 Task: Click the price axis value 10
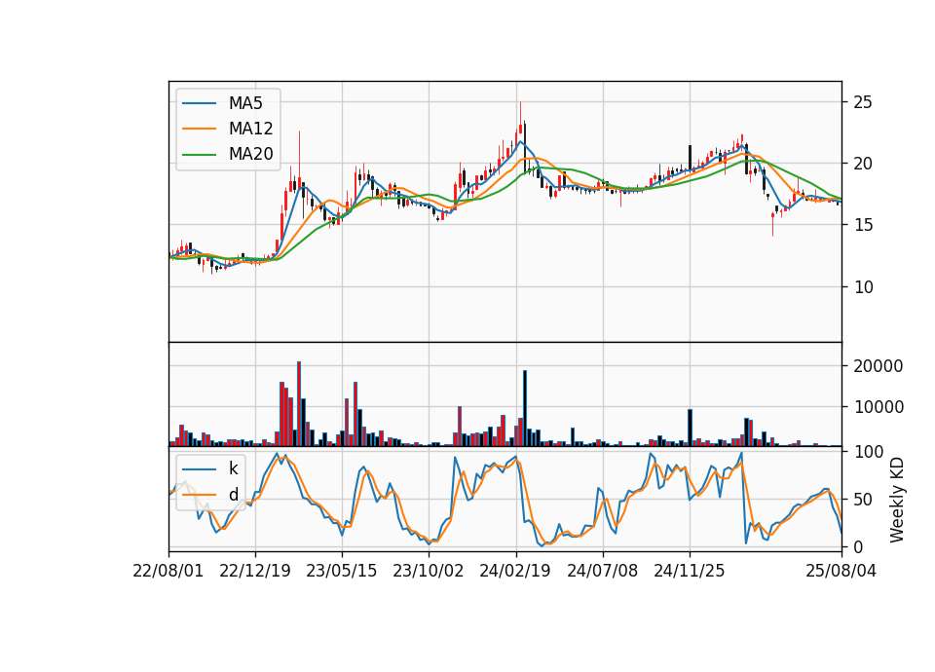863,287
